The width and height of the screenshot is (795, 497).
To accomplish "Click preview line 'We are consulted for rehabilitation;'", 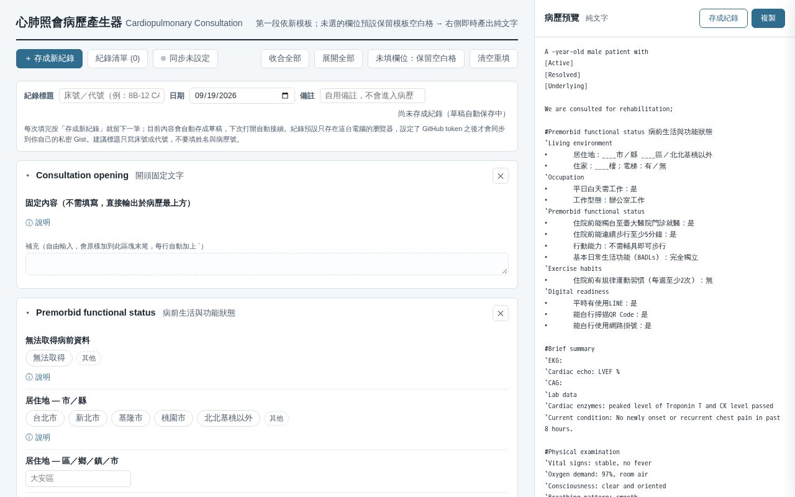I will (x=609, y=109).
